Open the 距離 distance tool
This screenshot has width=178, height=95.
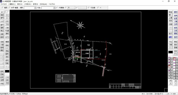175,47
